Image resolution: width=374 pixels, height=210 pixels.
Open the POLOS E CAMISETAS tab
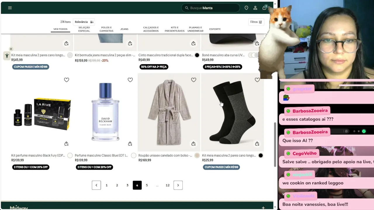[106, 29]
